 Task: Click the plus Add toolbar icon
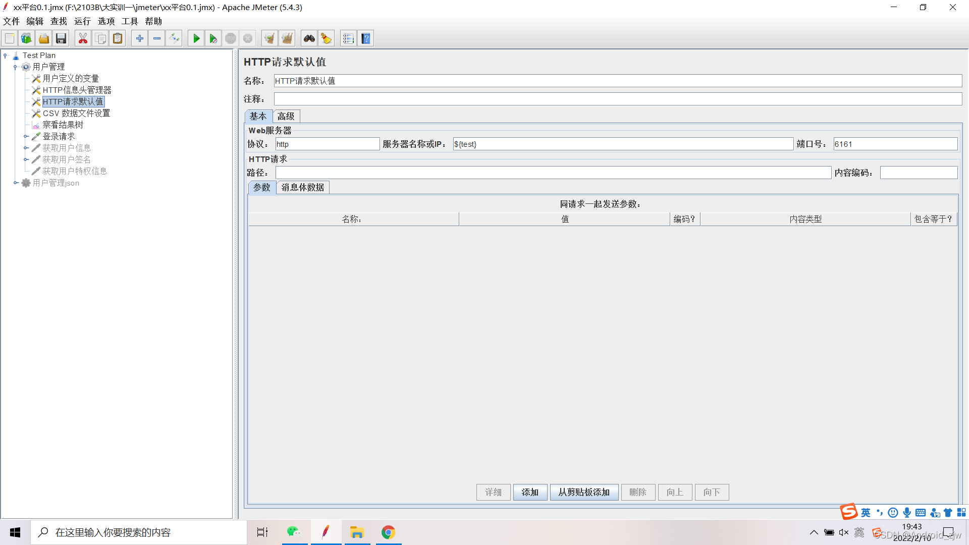pos(140,38)
